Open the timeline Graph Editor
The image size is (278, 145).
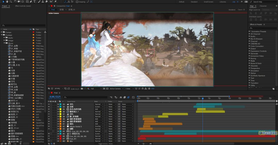[133, 97]
